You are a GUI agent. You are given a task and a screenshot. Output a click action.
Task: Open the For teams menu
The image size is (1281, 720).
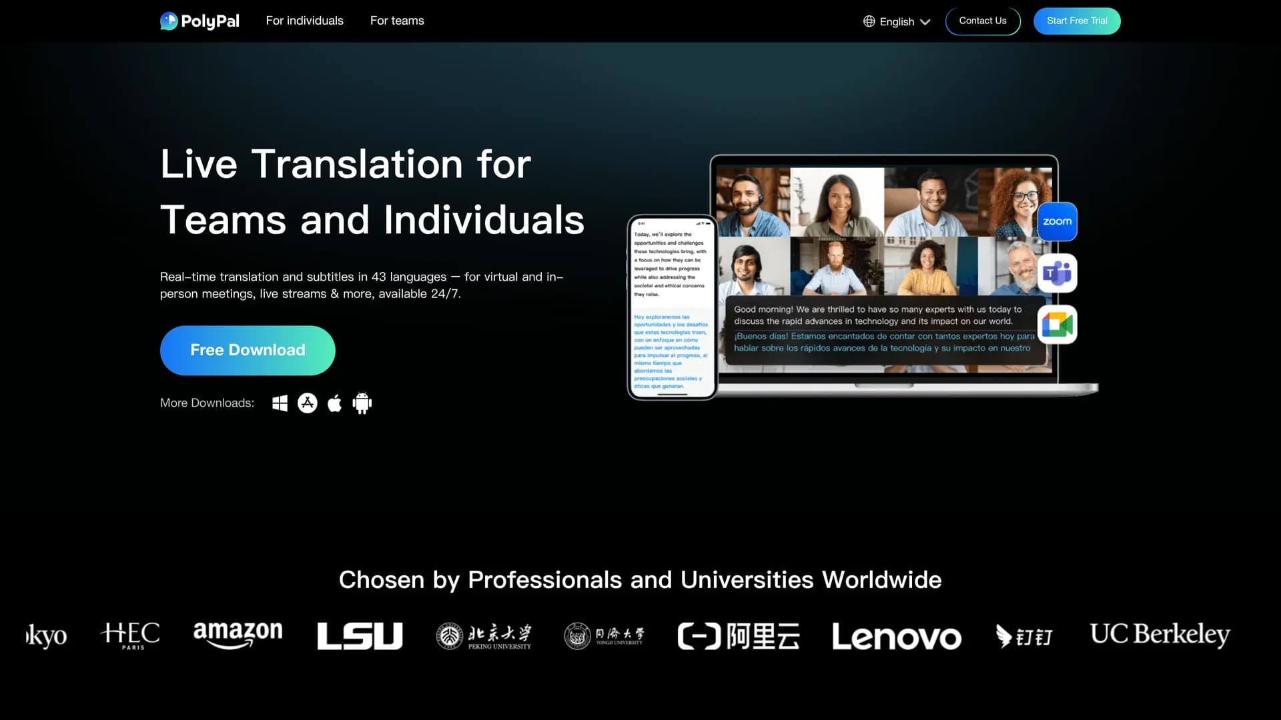pos(397,21)
